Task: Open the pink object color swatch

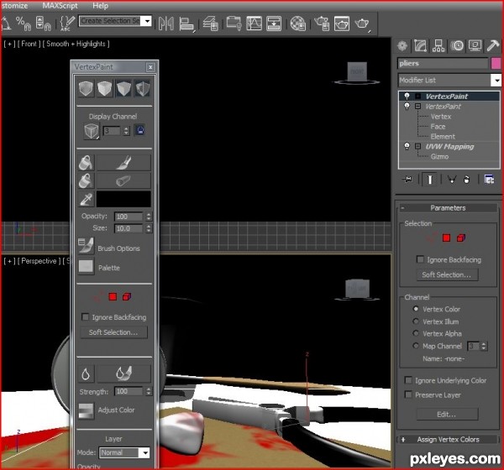Action: (x=496, y=63)
